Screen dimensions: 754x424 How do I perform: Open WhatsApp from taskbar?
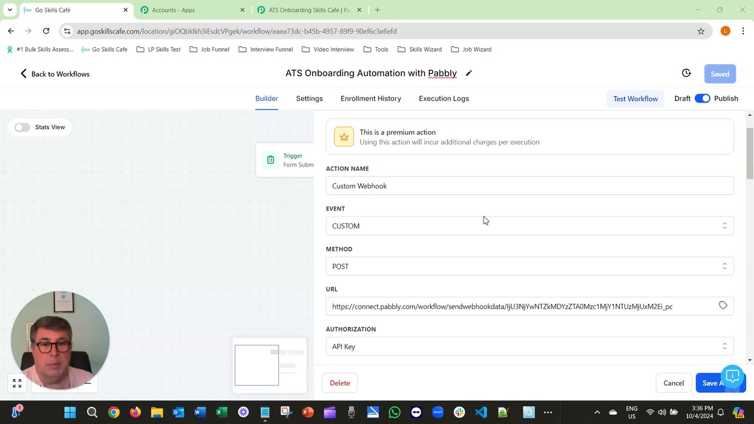[x=395, y=412]
